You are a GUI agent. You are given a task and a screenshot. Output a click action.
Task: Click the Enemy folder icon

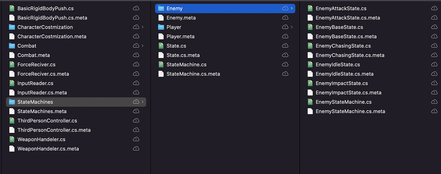coord(161,9)
